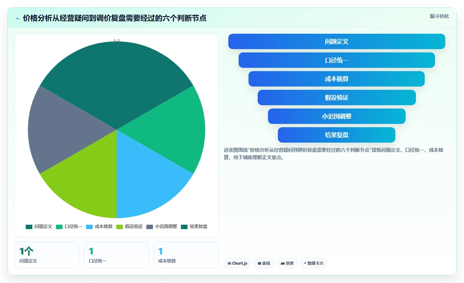The width and height of the screenshot is (464, 283).
Task: Click the lightning icon beside the card title
Action: (x=17, y=18)
